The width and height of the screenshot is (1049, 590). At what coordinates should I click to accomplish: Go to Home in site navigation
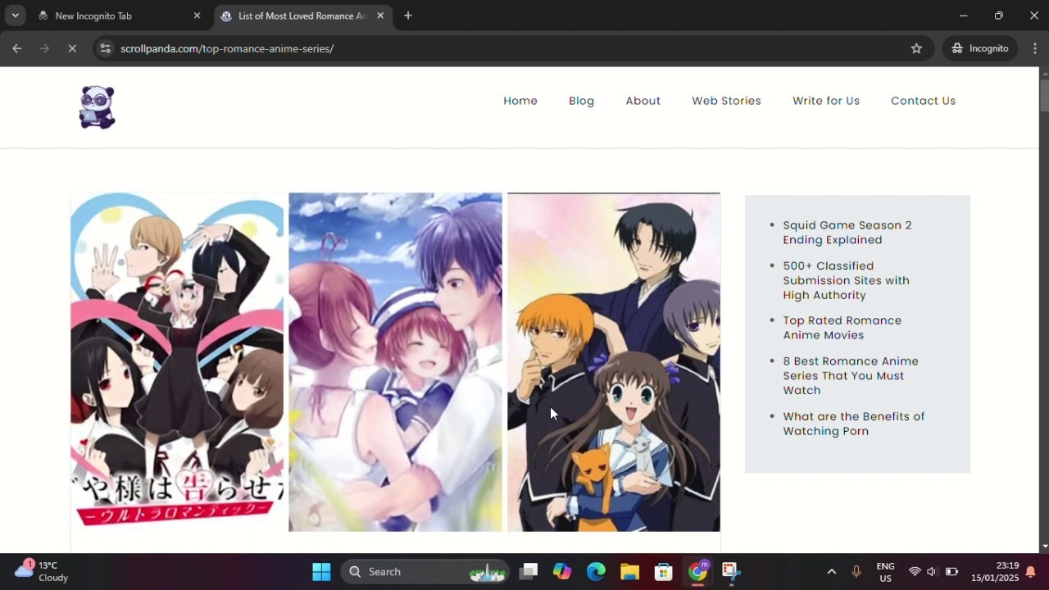pyautogui.click(x=520, y=101)
